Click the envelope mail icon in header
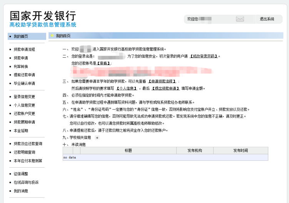The height and width of the screenshot is (203, 289). 240,19
